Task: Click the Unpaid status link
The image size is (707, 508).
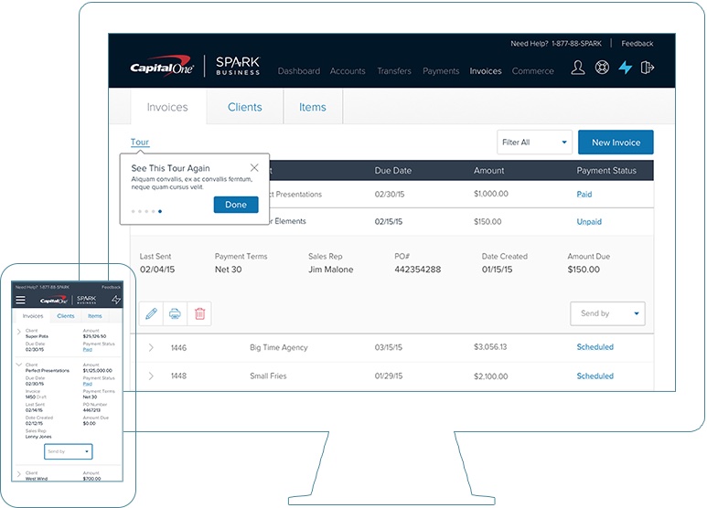Action: pyautogui.click(x=589, y=222)
